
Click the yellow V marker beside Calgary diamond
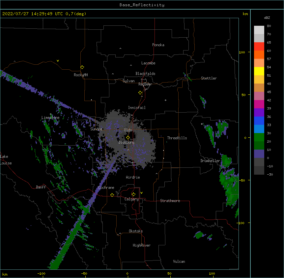141,193
